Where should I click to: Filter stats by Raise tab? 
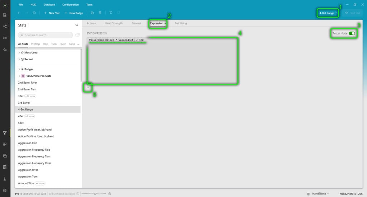coord(72,44)
